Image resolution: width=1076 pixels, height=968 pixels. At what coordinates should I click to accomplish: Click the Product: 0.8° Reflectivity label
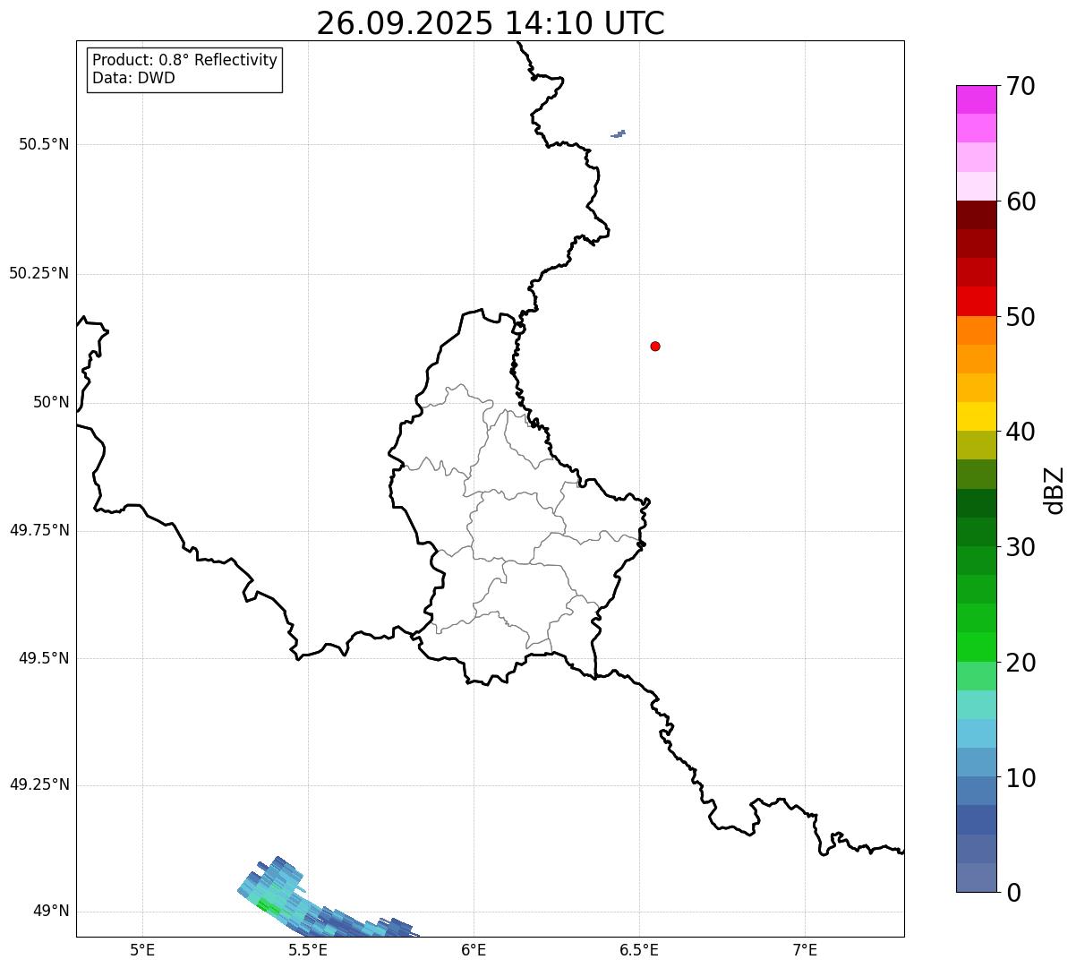(x=184, y=60)
